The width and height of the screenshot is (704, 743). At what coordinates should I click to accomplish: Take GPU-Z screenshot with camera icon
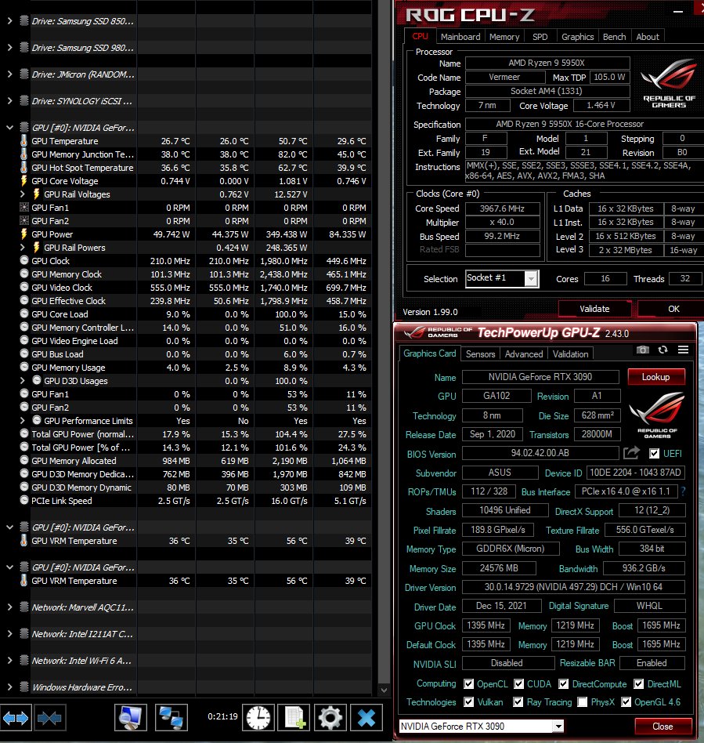(x=643, y=350)
